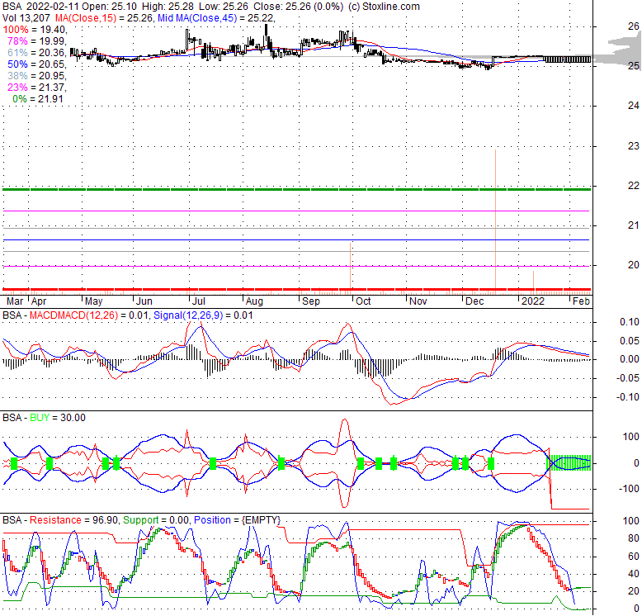This screenshot has width=642, height=616.
Task: Click the thick green horizontal line at 21.91
Action: (248, 189)
